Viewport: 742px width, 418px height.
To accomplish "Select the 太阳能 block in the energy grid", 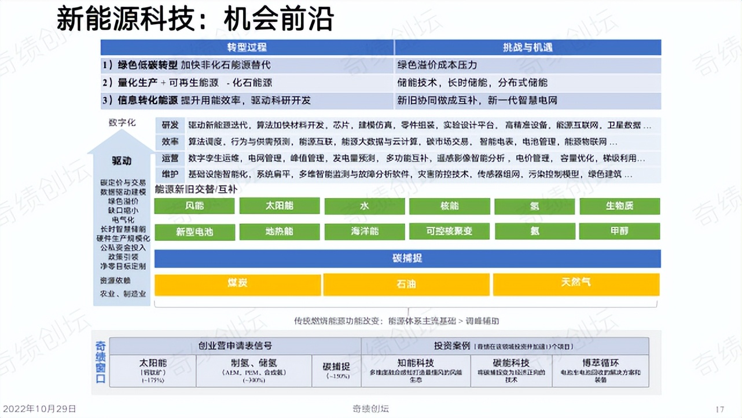I will [x=280, y=206].
